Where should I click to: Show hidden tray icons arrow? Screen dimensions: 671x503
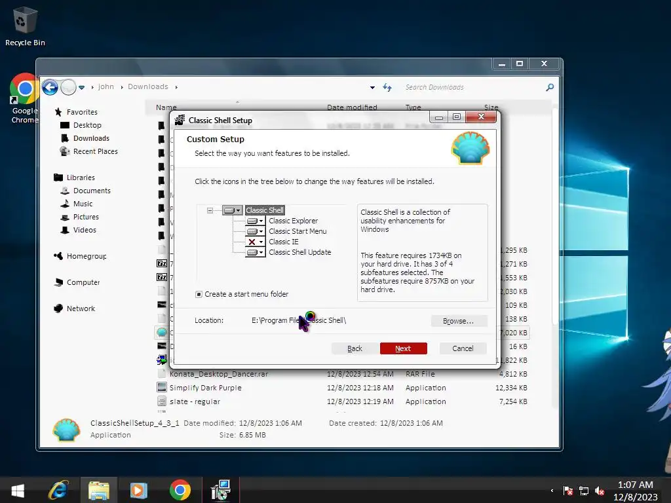(x=552, y=491)
